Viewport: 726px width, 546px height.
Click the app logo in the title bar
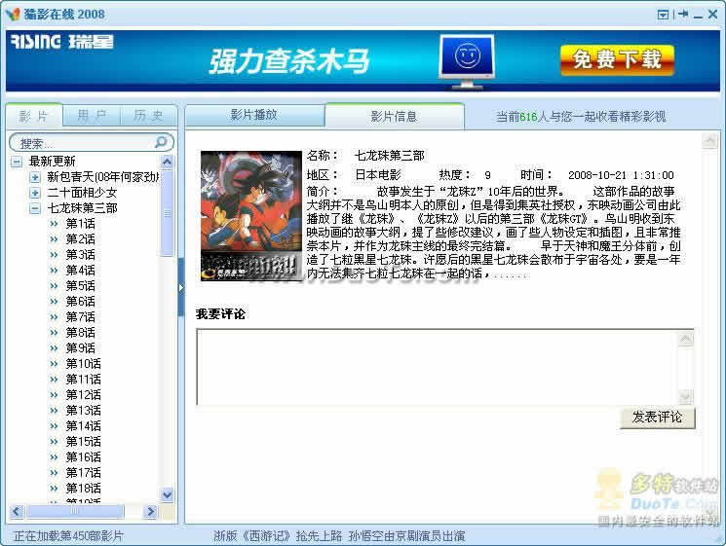coord(12,14)
